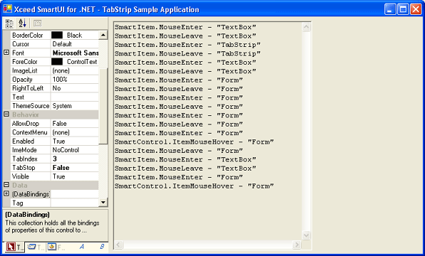Click the Visible 'True' value
The width and height of the screenshot is (425, 256).
click(58, 176)
